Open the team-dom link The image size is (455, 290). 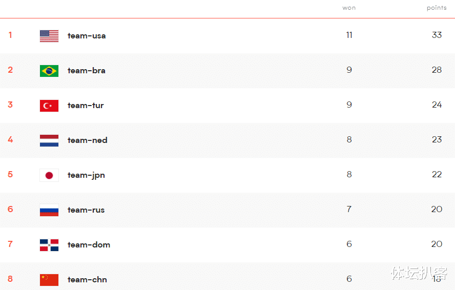click(x=89, y=245)
